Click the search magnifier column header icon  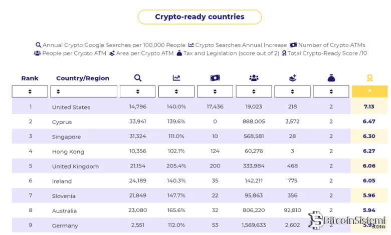(x=138, y=77)
